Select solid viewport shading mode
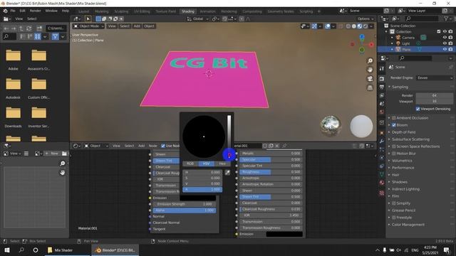Screen dimensions: 456x256 [354, 26]
